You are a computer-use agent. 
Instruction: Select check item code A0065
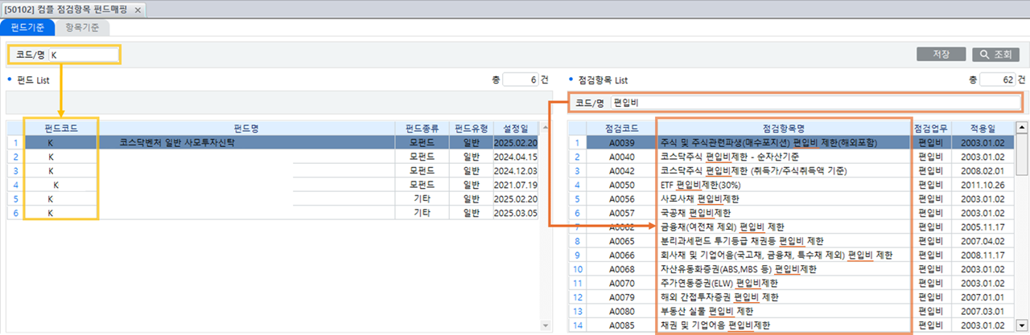click(x=622, y=241)
